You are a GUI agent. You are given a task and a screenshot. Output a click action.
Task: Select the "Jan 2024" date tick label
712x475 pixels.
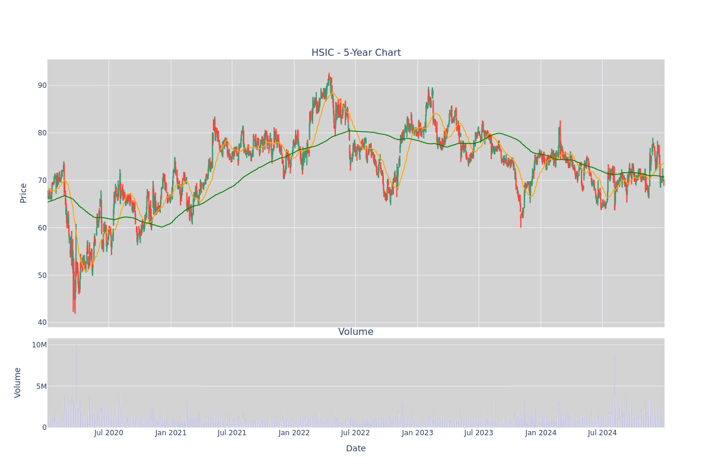pos(541,433)
